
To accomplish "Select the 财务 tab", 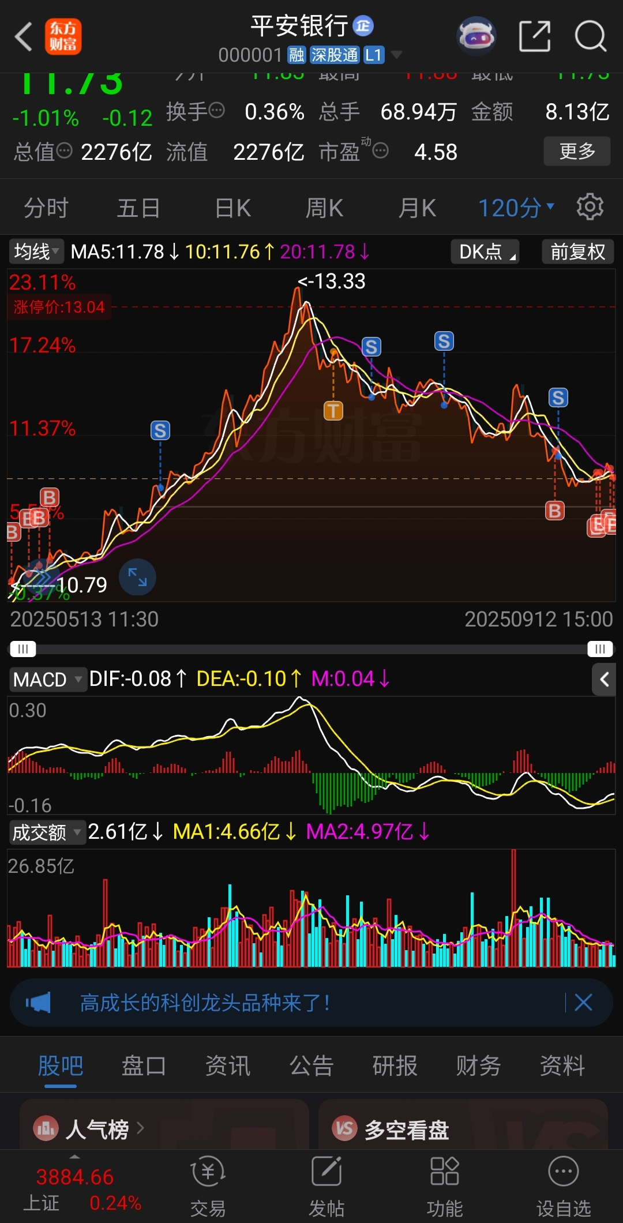I will (479, 1066).
